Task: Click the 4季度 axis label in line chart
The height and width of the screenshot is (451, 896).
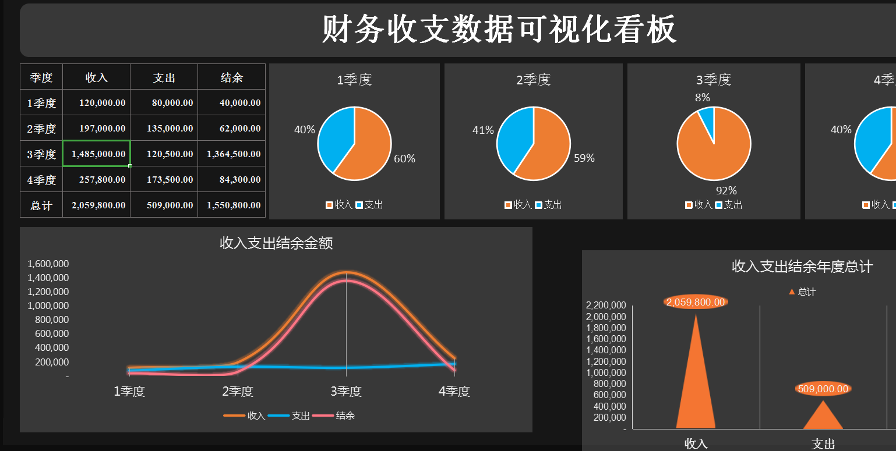Action: [x=454, y=392]
